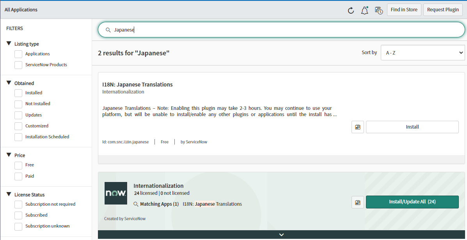
Task: Focus the Japanese search input field
Action: (281, 30)
